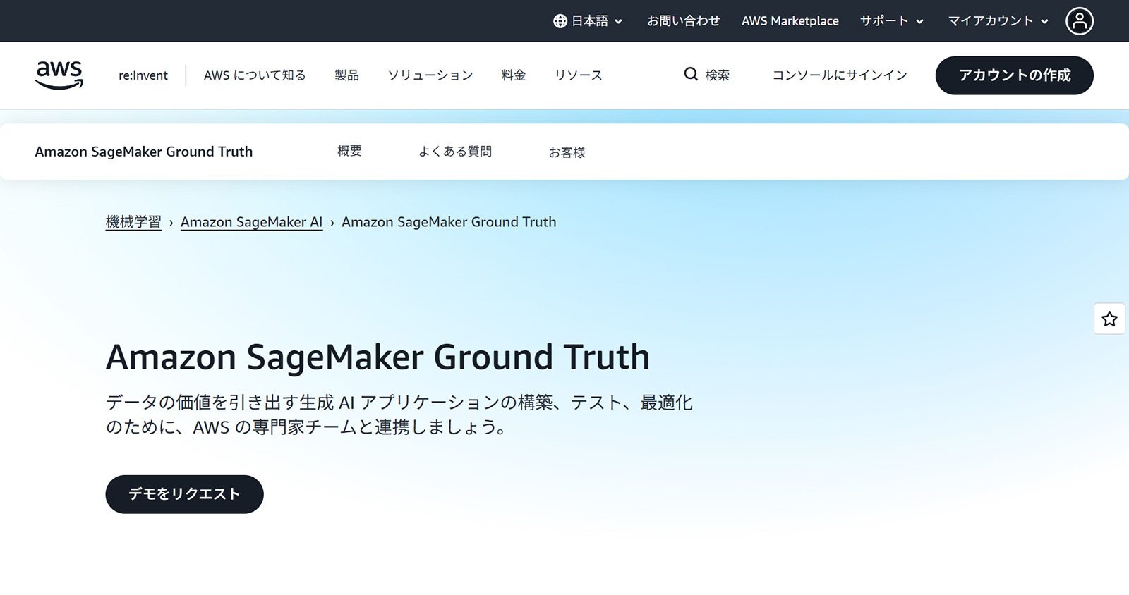Click the current breadcrumb Amazon SageMaker Ground Truth
The image size is (1129, 595).
point(449,222)
